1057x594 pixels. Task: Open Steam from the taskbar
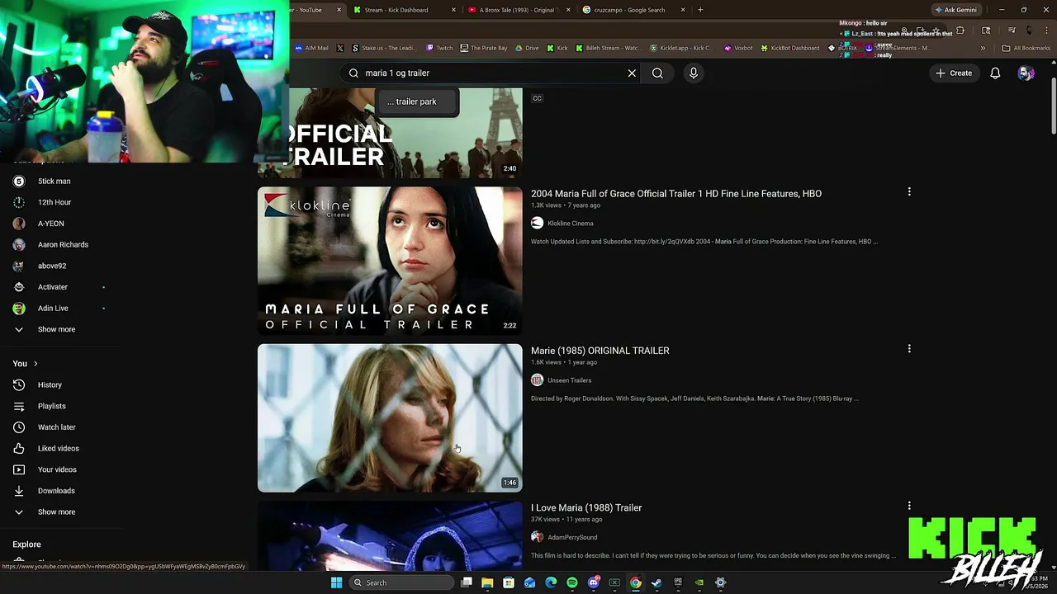(656, 582)
